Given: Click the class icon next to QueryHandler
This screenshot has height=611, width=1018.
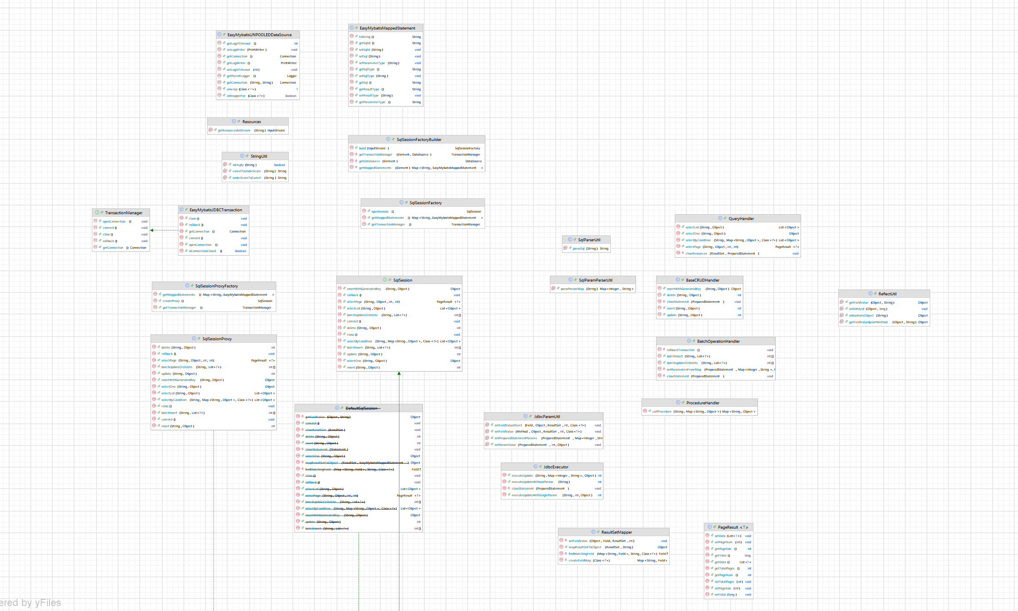Looking at the screenshot, I should pyautogui.click(x=720, y=218).
